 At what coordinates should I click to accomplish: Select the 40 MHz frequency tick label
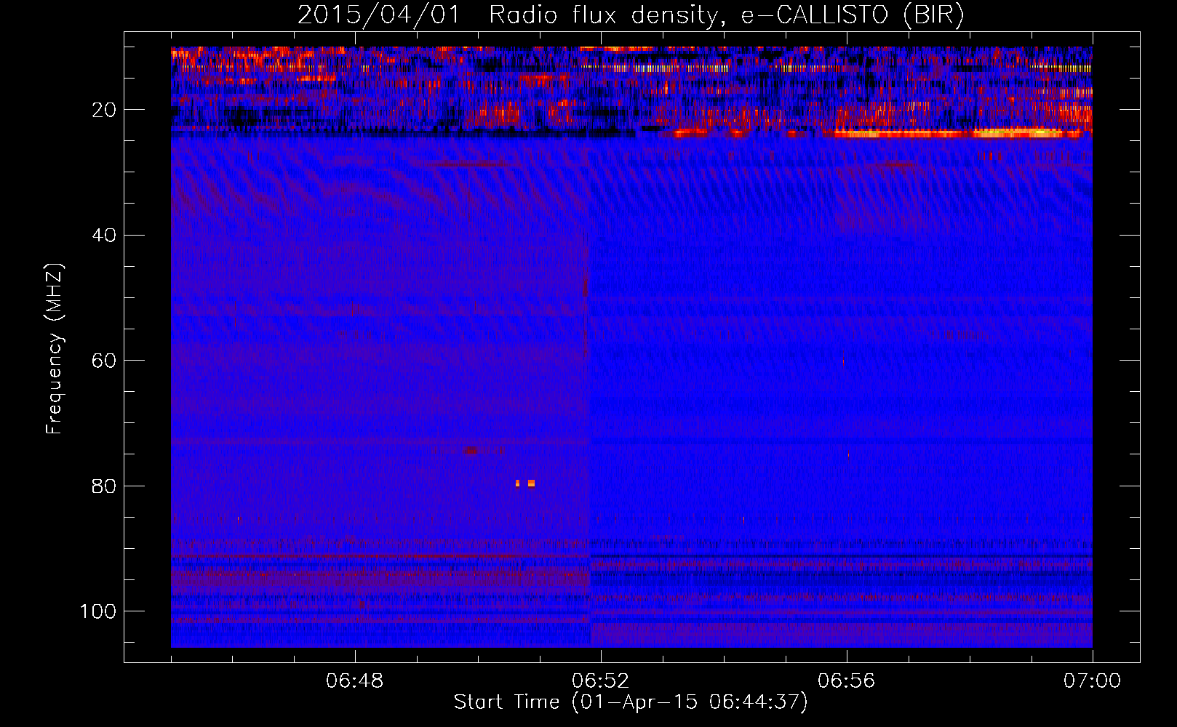(x=104, y=236)
